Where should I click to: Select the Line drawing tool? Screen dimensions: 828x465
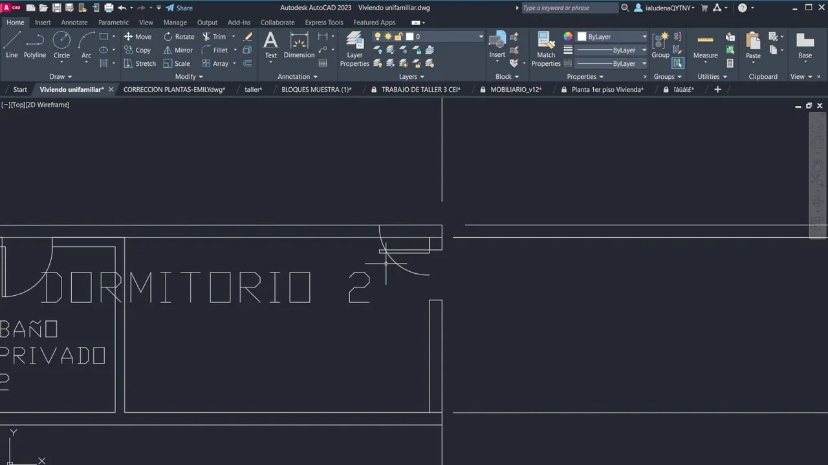coord(12,45)
